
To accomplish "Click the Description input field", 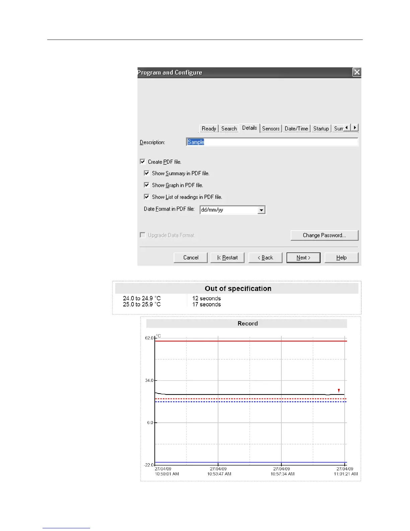I will pyautogui.click(x=272, y=142).
